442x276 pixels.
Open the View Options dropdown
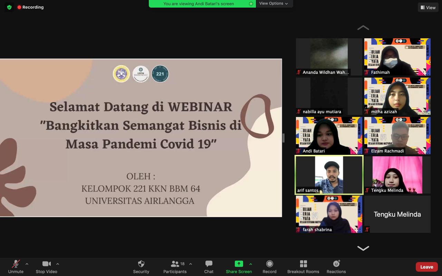click(274, 3)
